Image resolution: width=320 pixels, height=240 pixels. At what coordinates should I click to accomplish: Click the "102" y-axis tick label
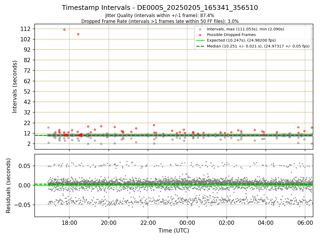[26, 39]
